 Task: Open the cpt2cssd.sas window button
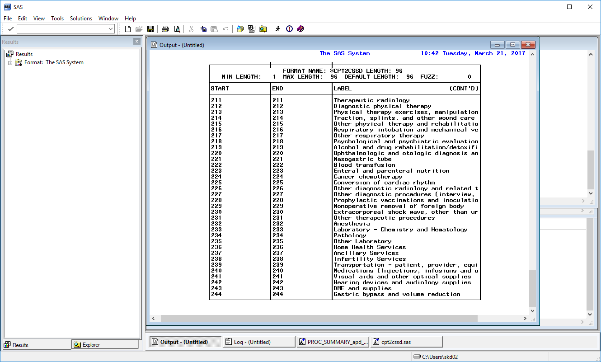pyautogui.click(x=406, y=342)
